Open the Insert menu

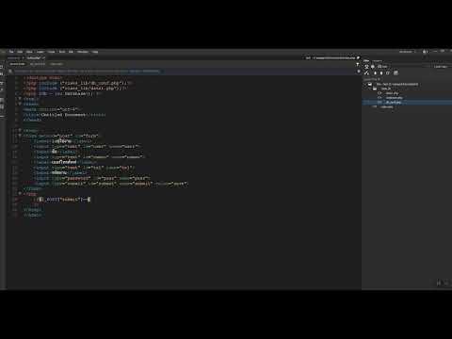point(40,52)
